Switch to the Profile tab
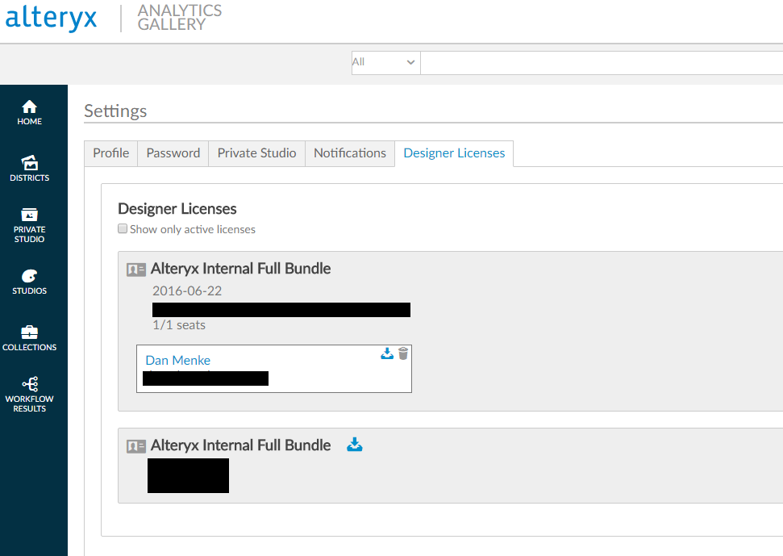The image size is (783, 556). (x=110, y=153)
